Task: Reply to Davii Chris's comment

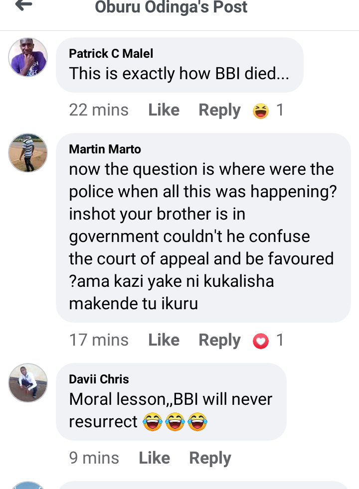Action: pos(210,459)
